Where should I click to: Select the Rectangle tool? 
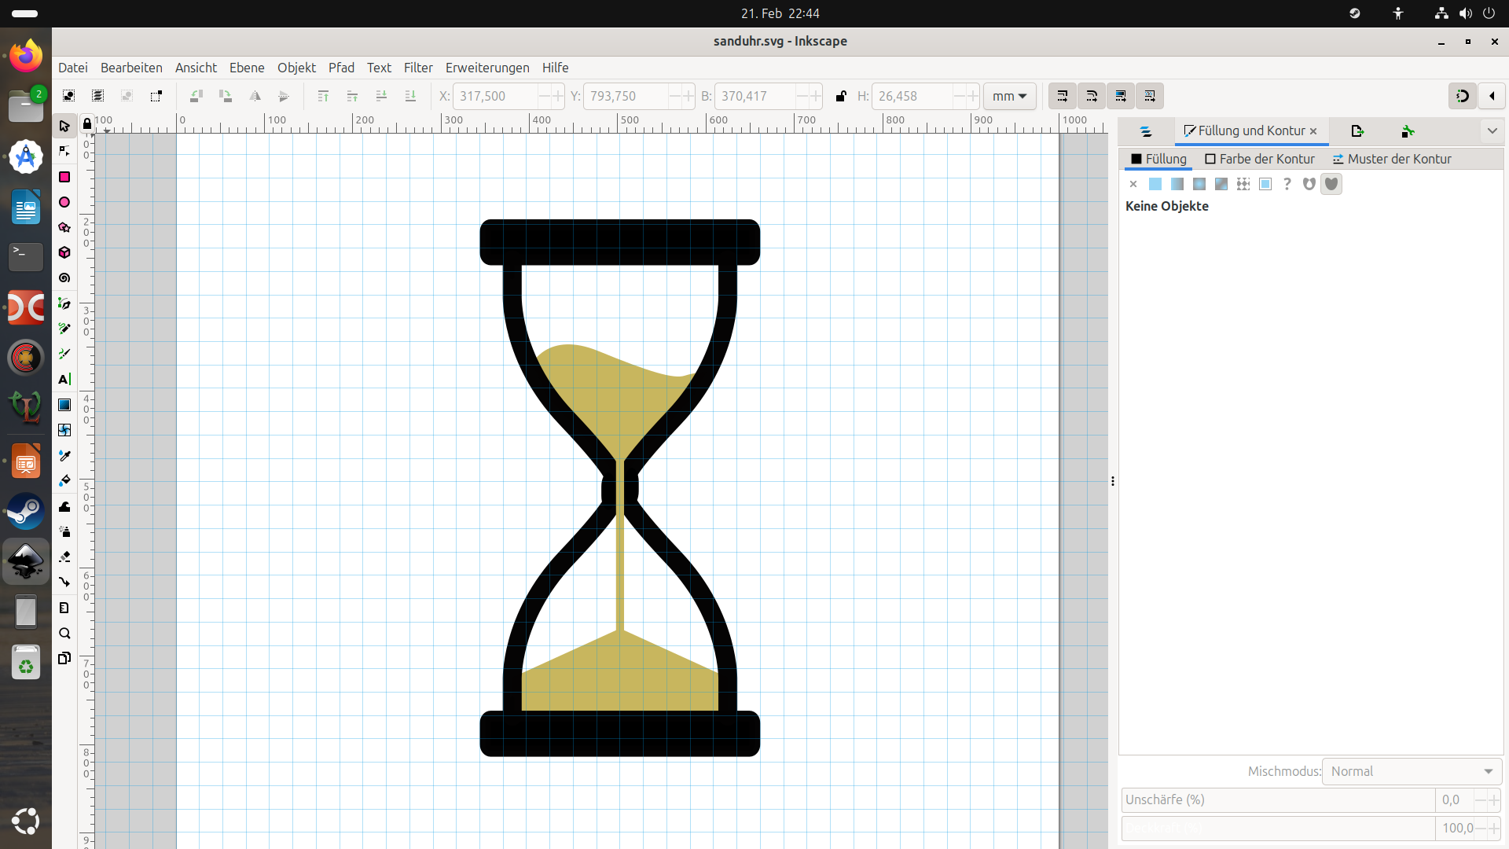tap(64, 177)
